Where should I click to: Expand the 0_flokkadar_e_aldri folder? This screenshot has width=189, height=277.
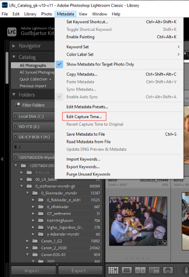(33, 200)
